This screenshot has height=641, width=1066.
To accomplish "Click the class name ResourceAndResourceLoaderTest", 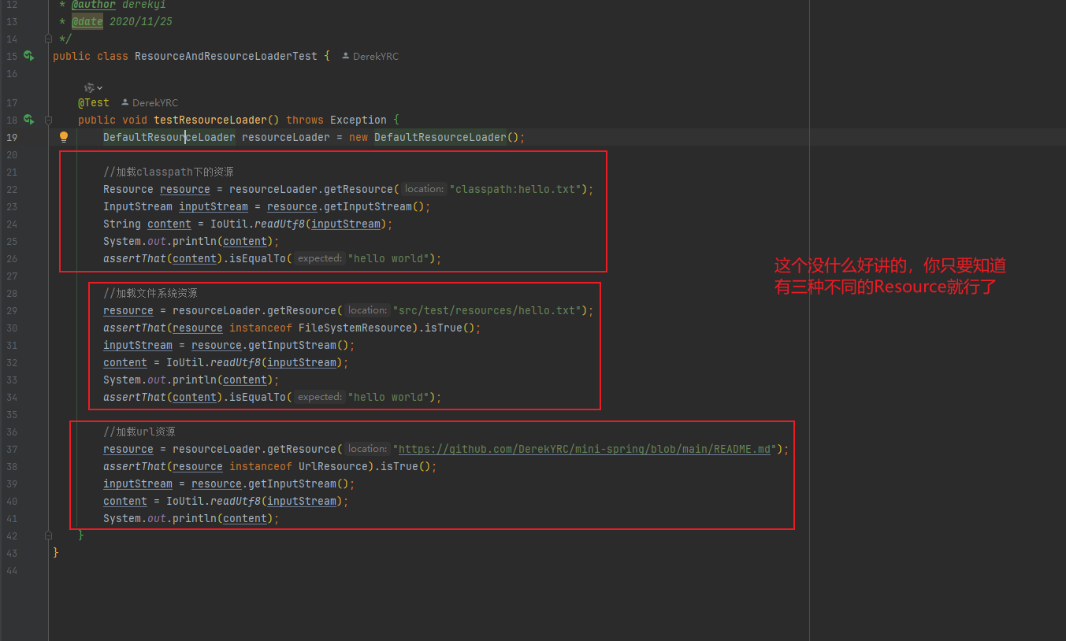I will coord(226,56).
